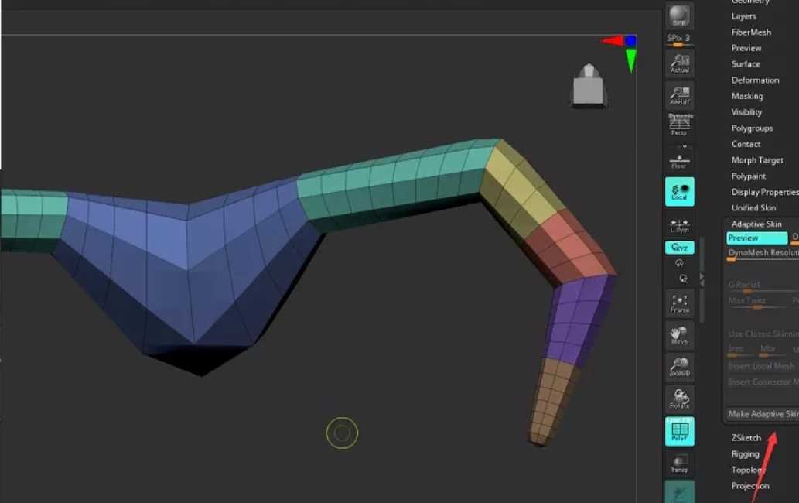799x503 pixels.
Task: Click the Zoom3D icon
Action: pos(679,367)
